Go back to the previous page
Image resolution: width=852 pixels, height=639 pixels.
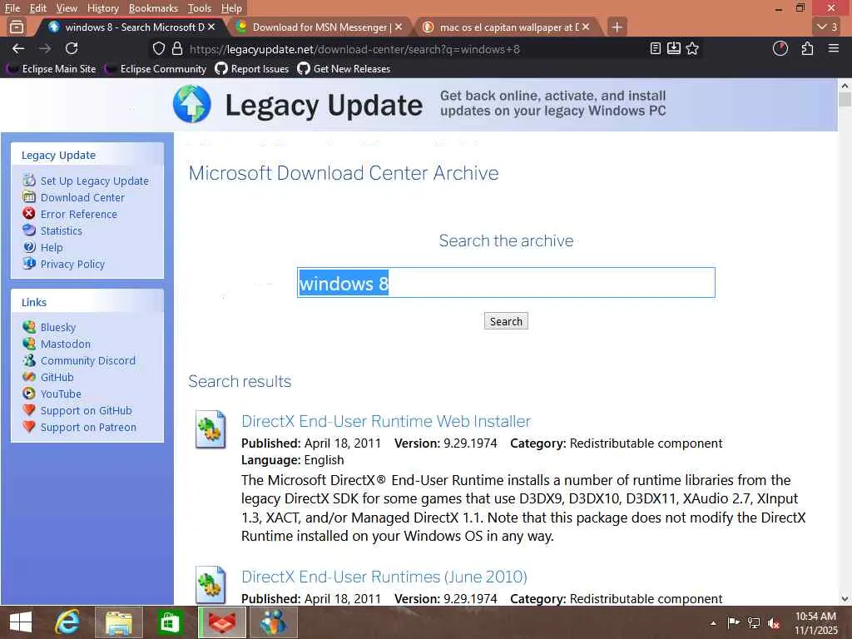click(18, 49)
